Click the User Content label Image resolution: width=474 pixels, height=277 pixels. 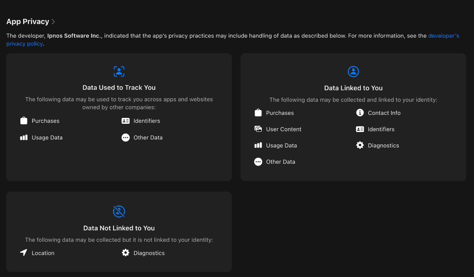(x=284, y=129)
